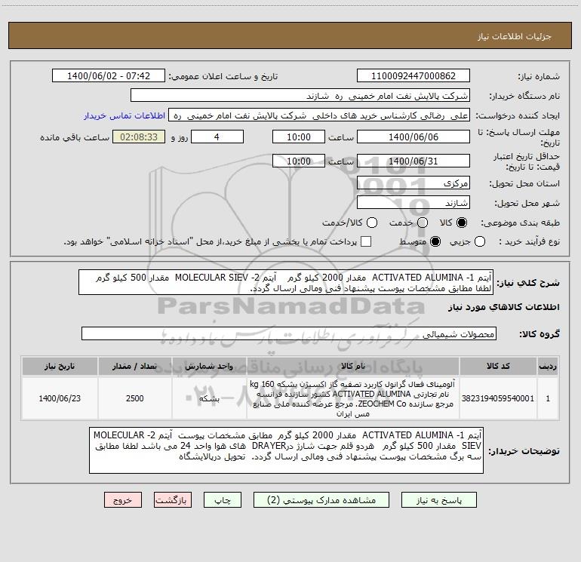Click request creator field علی رضائی

click(x=319, y=115)
